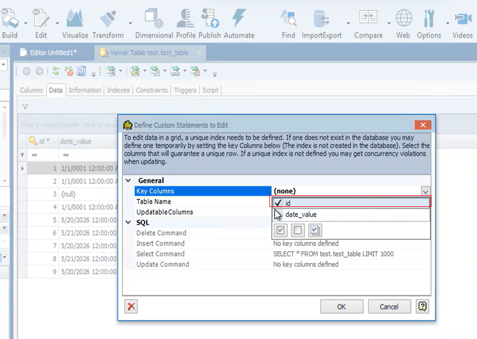
Task: Select the Insert Command property
Action: tap(203, 243)
